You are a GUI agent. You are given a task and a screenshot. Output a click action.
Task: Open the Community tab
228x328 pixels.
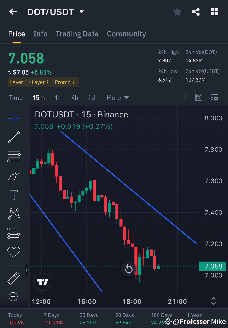point(126,34)
